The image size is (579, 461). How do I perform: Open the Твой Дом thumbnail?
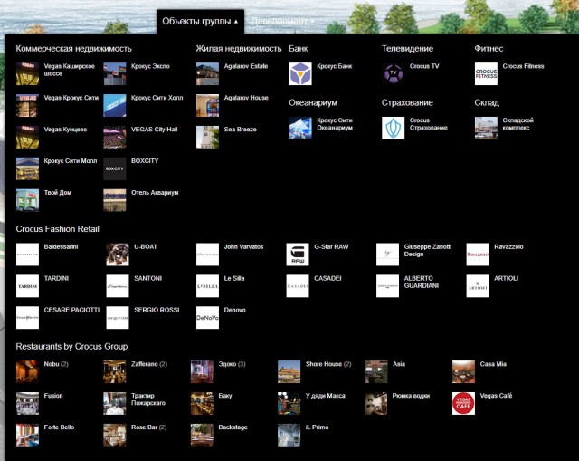point(27,200)
